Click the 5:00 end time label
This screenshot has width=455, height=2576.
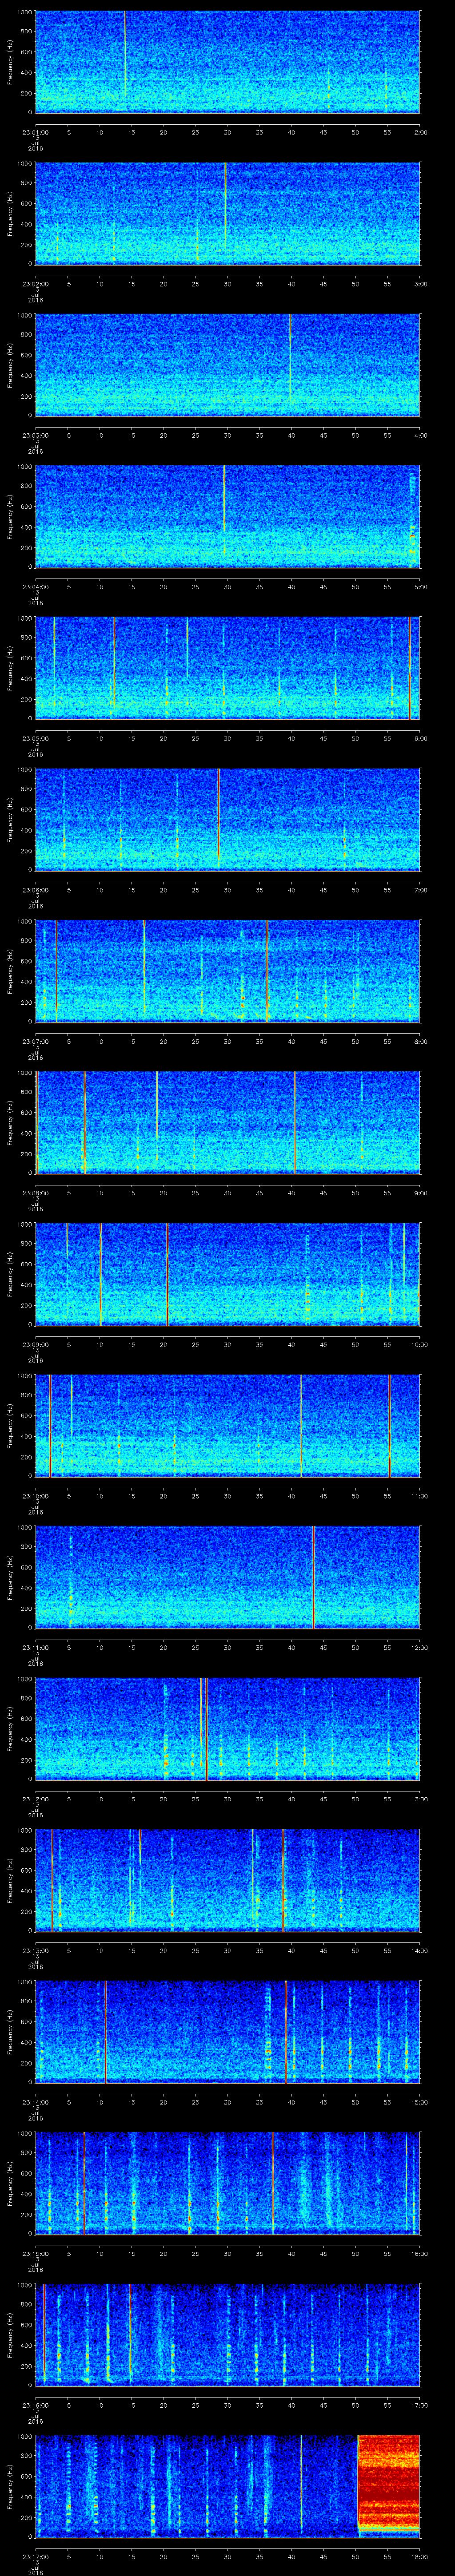(420, 586)
